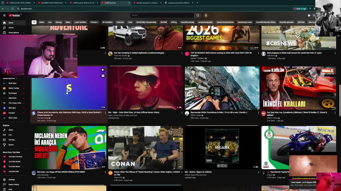Open options for İkinci El Kralları video

(x=335, y=113)
